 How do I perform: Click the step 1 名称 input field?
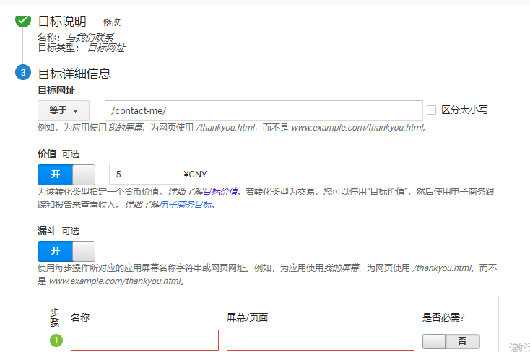(x=144, y=340)
